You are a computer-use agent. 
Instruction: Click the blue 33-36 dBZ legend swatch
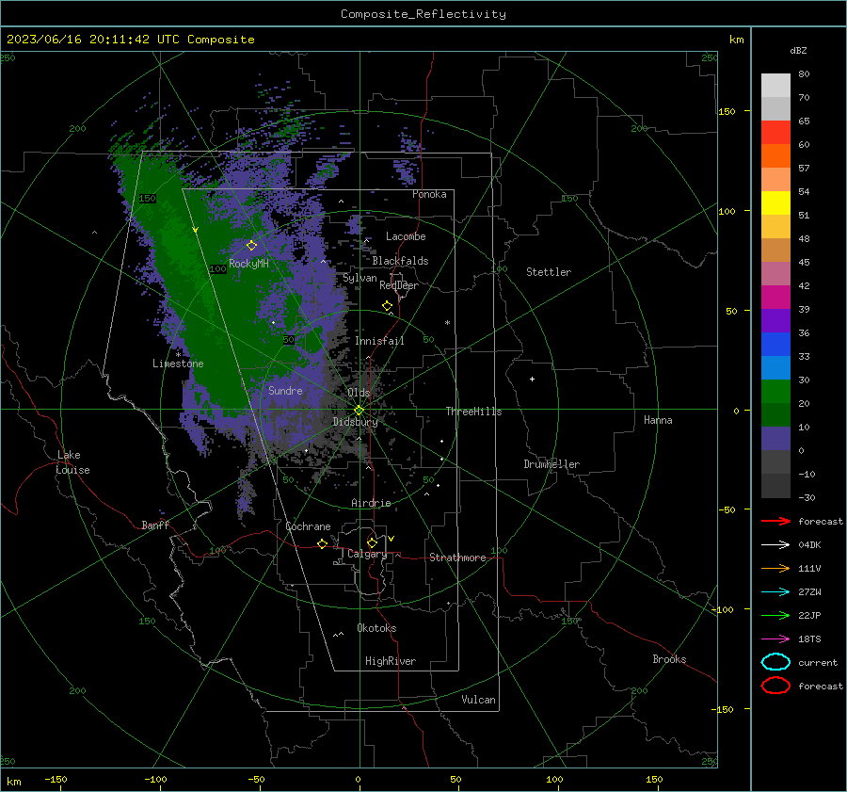pos(775,345)
